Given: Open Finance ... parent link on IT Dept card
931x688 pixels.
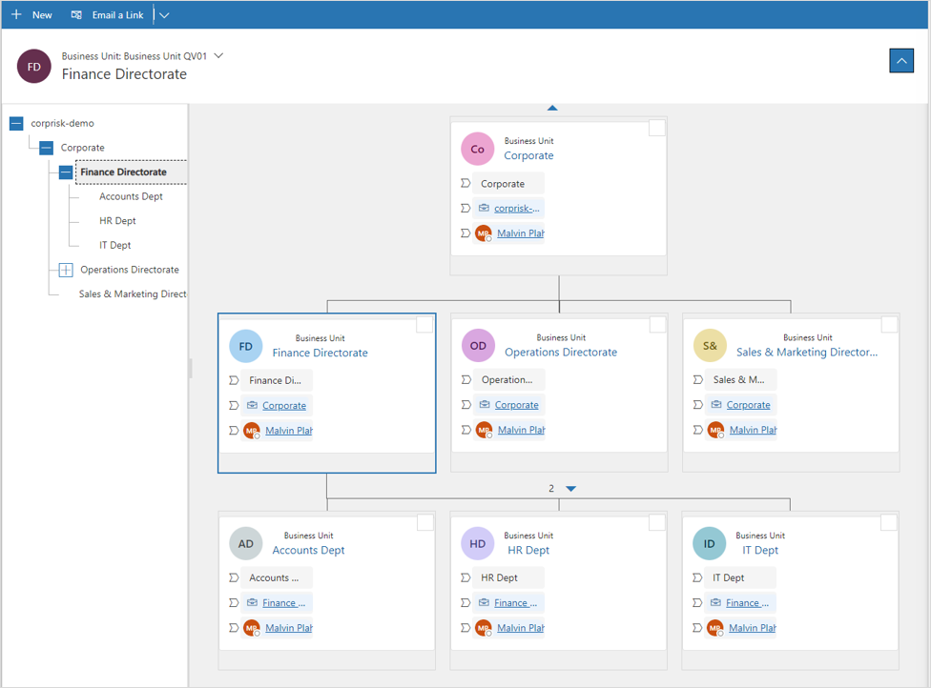Looking at the screenshot, I should [747, 603].
